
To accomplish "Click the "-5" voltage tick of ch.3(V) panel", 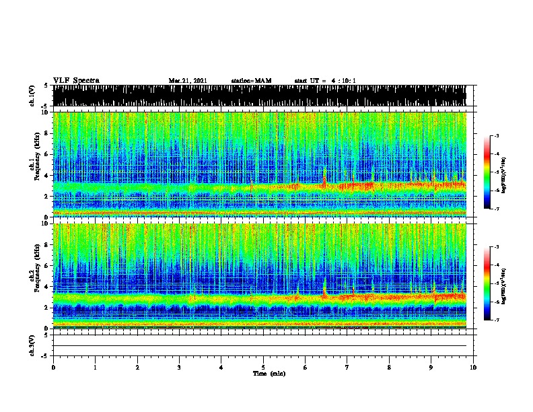I will point(45,356).
